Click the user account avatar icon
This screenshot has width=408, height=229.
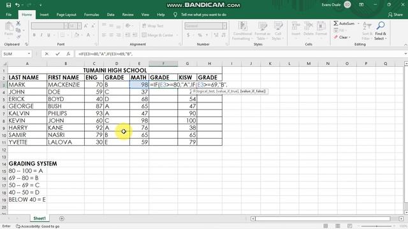pos(347,4)
